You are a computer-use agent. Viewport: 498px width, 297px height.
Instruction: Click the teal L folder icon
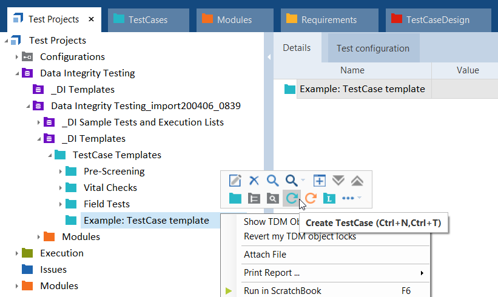pos(329,198)
